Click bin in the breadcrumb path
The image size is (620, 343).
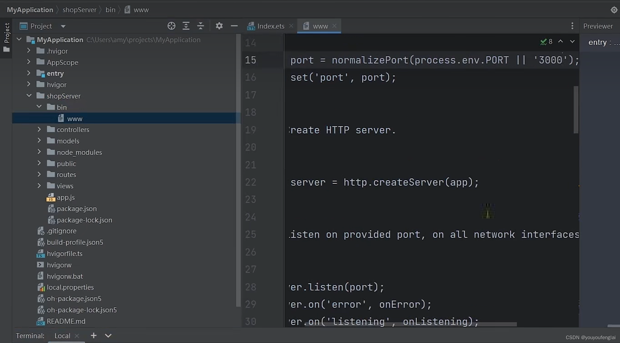(x=110, y=10)
